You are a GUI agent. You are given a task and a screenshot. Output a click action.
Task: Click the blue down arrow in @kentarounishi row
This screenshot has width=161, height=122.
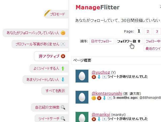(x=104, y=98)
